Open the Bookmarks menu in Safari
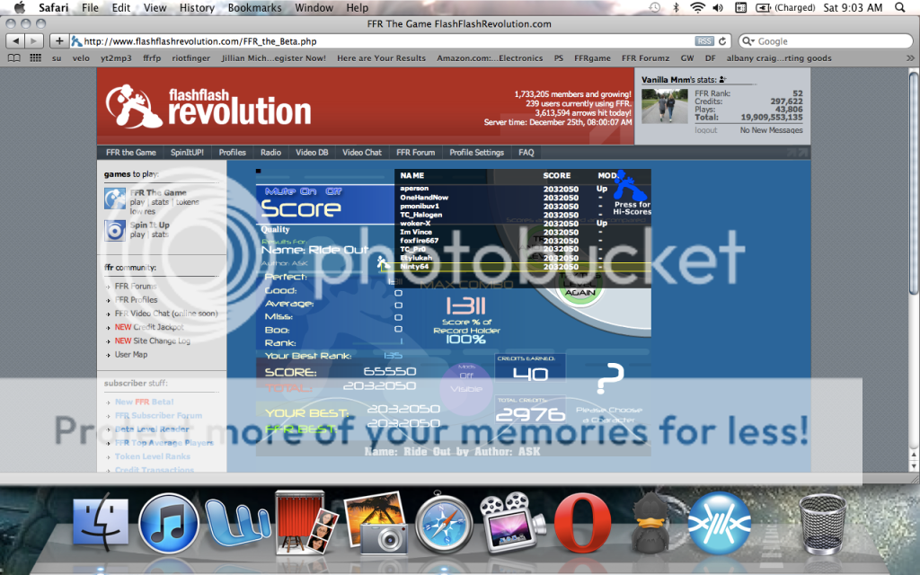920x575 pixels. click(x=254, y=8)
